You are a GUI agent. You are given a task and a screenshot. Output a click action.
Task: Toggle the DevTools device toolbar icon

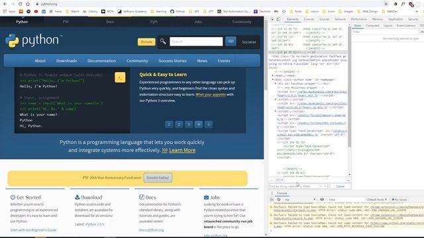pyautogui.click(x=278, y=19)
